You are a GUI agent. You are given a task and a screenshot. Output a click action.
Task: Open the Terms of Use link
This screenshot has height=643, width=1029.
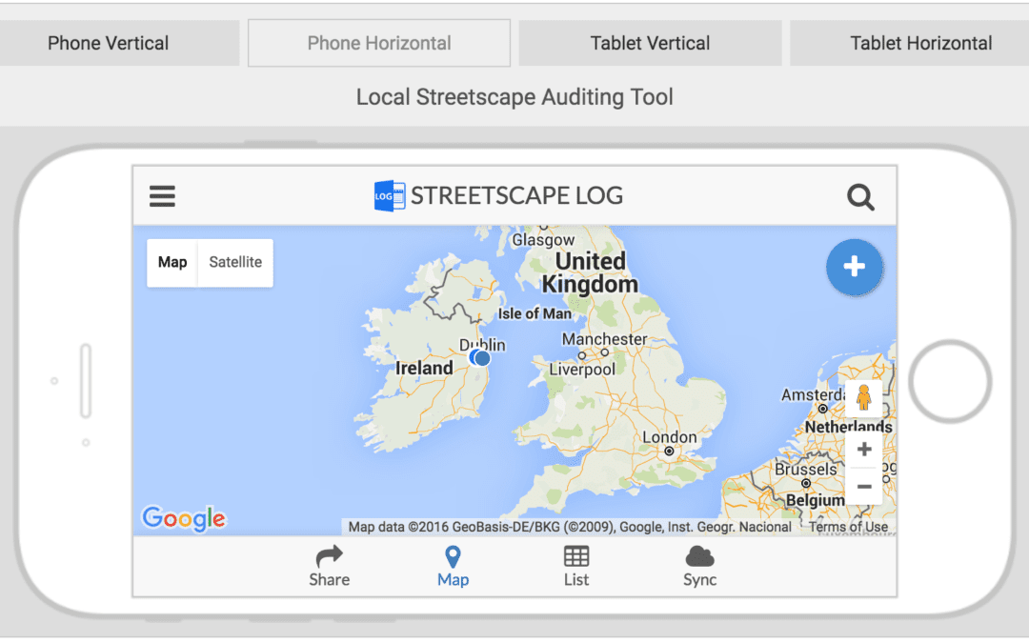(848, 527)
